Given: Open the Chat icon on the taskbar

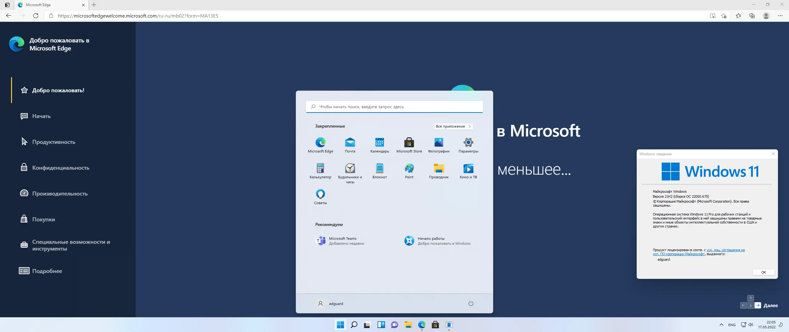Looking at the screenshot, I should 394,325.
